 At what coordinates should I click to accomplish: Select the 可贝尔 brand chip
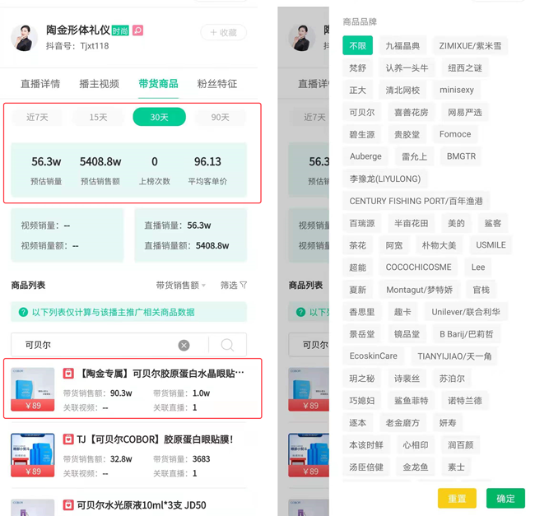362,112
